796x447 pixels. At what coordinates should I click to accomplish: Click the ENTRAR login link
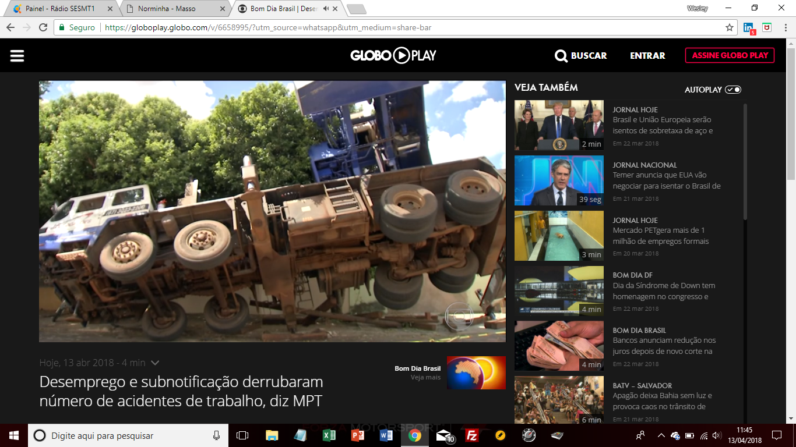click(647, 56)
